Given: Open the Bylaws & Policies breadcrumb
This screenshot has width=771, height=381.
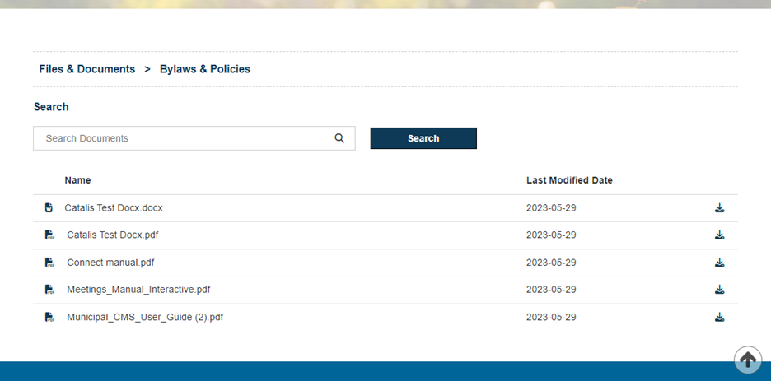Looking at the screenshot, I should click(205, 69).
